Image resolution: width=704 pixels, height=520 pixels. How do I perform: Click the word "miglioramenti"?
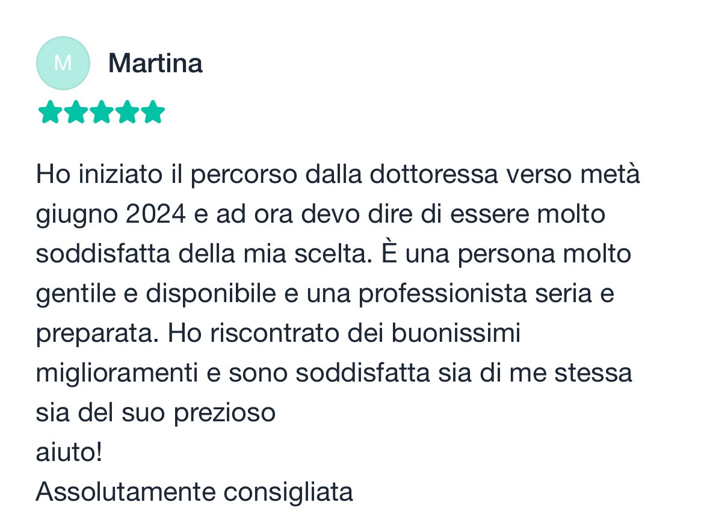(x=117, y=373)
